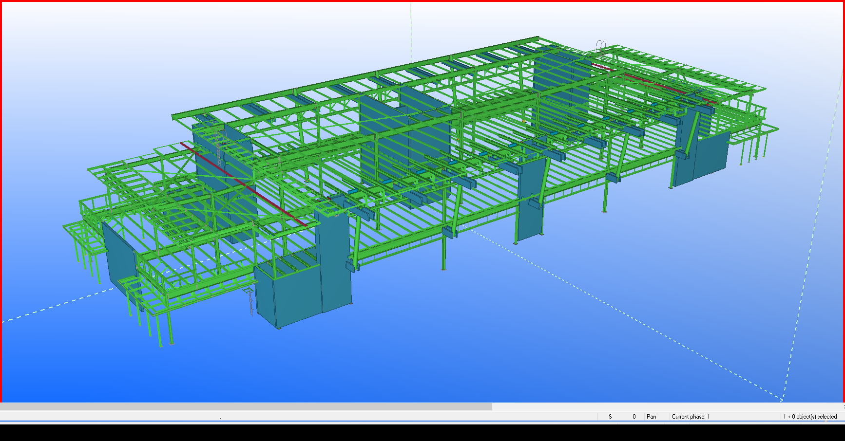
Task: Click the Pan status bar field
Action: click(652, 417)
